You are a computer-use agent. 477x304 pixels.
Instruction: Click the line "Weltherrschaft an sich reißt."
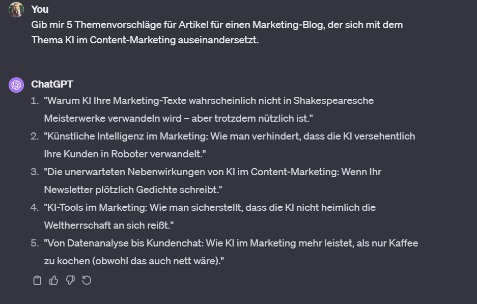point(109,225)
